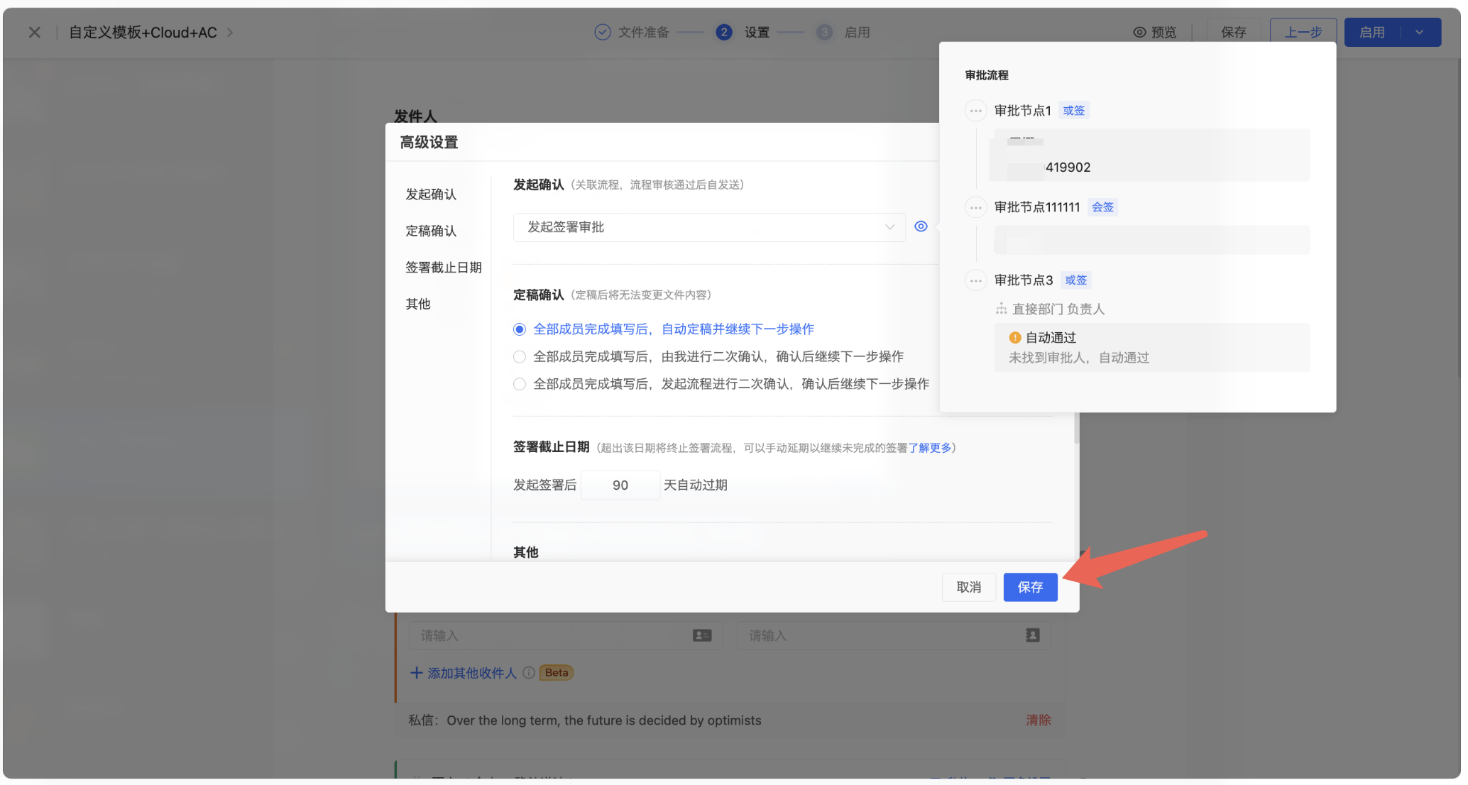Viewport: 1468px width, 785px height.
Task: Click the 90 days expiry input field
Action: tap(620, 485)
